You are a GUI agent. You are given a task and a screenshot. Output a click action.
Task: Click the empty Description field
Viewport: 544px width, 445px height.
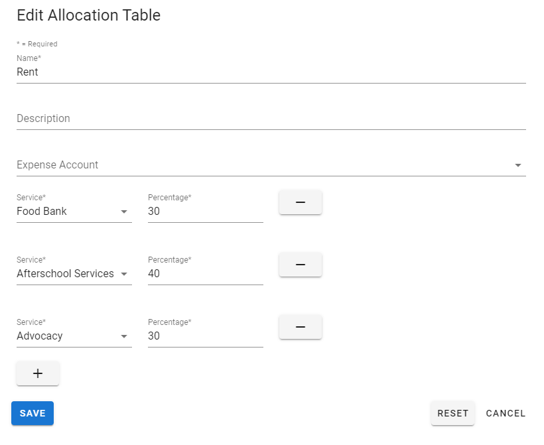point(265,118)
